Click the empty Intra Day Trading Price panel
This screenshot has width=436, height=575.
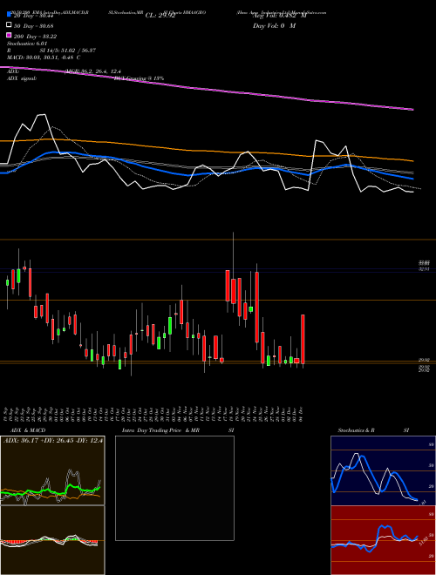coord(174,488)
